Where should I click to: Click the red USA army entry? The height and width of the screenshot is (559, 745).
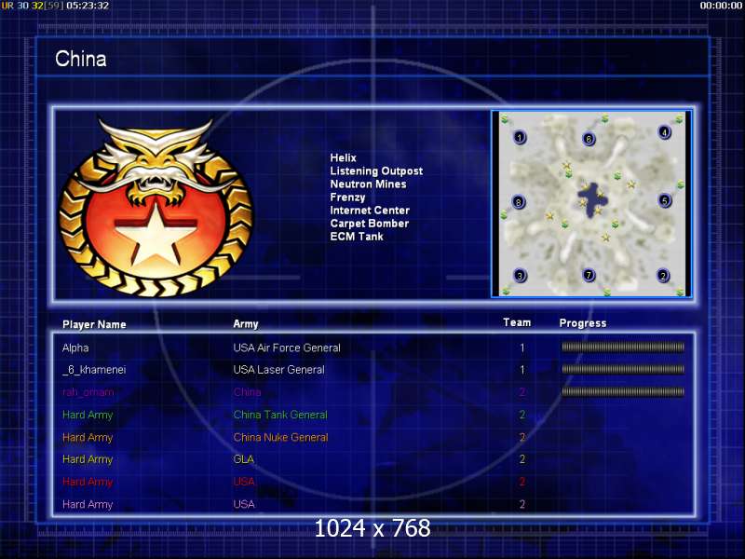coord(244,482)
